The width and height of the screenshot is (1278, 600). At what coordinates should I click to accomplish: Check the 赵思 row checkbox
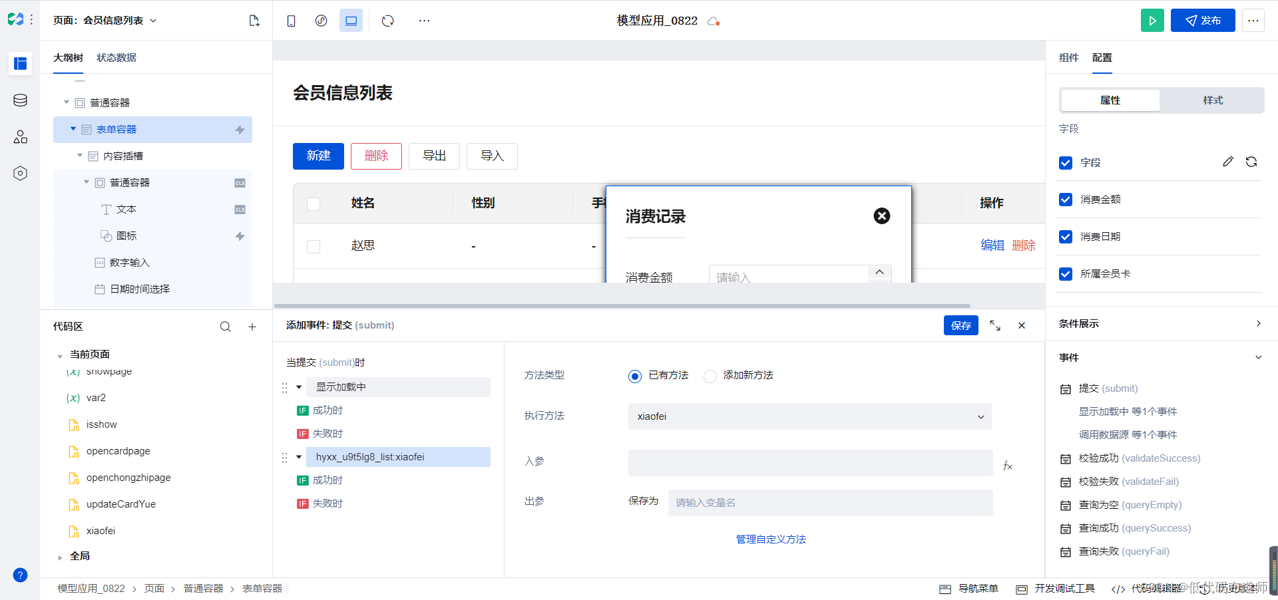click(314, 247)
